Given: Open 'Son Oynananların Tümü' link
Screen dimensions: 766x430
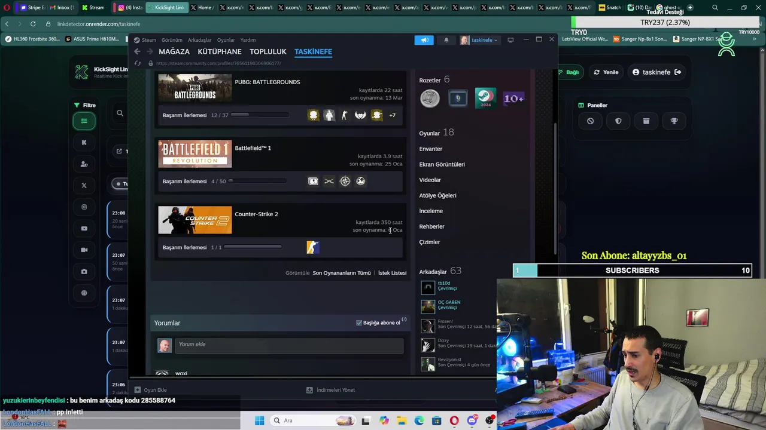Looking at the screenshot, I should pyautogui.click(x=342, y=273).
